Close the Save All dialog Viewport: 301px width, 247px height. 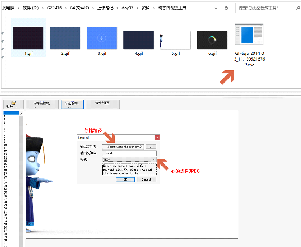[x=157, y=138]
